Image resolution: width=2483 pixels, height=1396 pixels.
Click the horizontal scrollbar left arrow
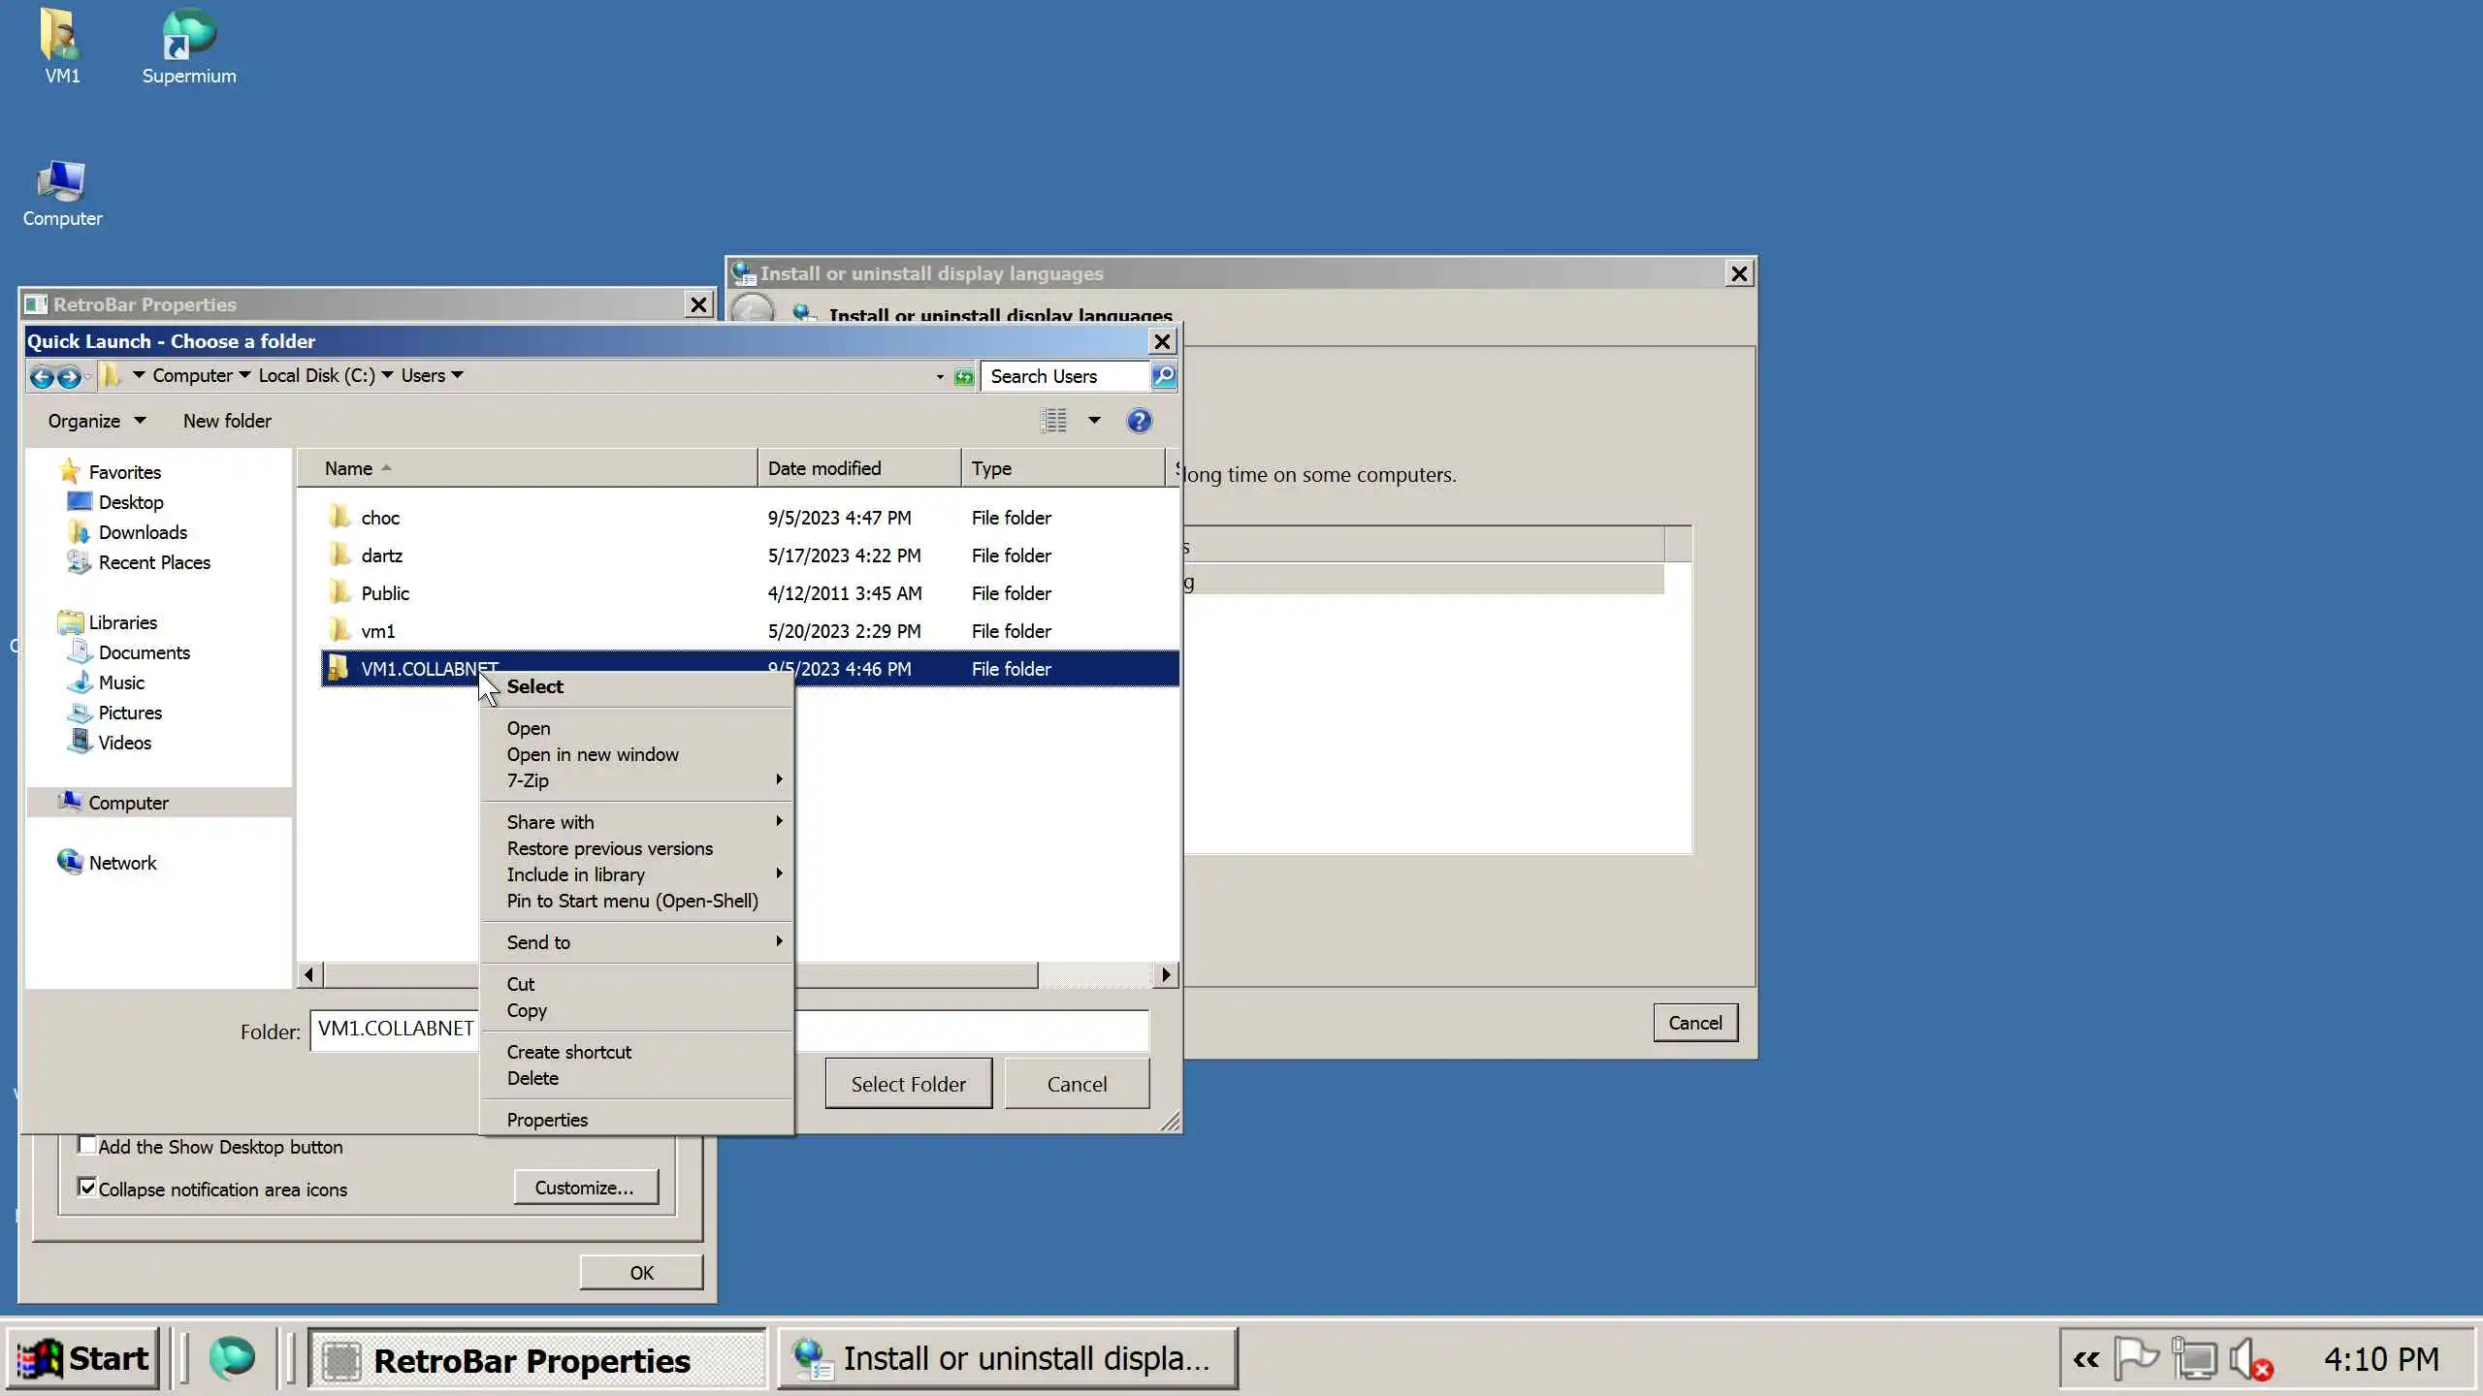pos(309,974)
